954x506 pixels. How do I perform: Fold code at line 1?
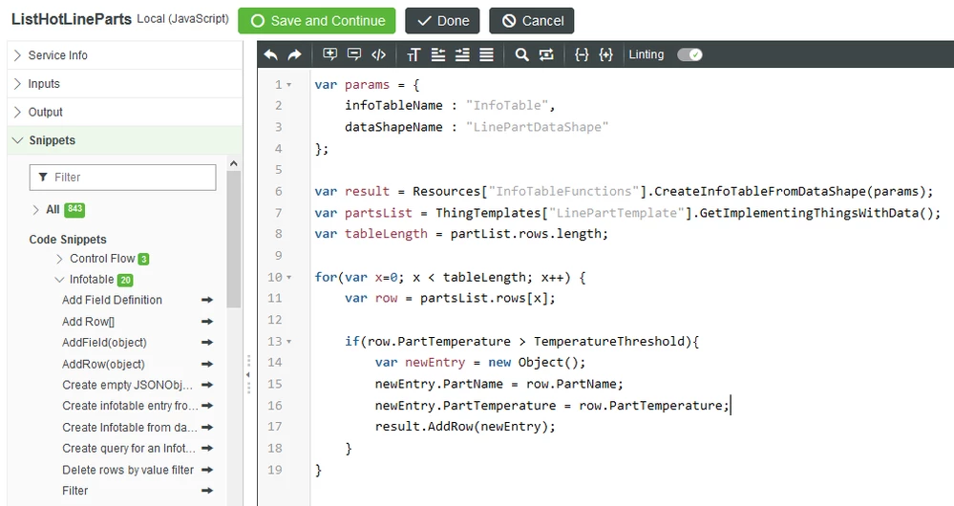pos(289,85)
